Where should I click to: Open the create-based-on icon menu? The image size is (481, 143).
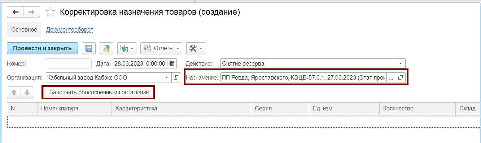click(x=127, y=48)
